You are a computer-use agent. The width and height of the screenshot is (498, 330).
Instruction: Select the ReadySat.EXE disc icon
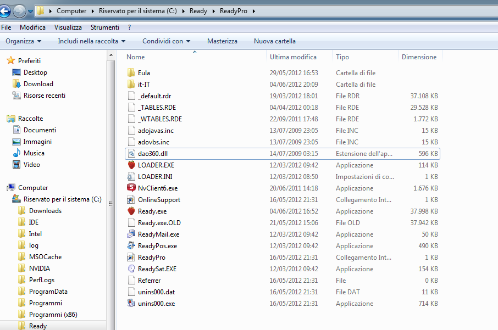point(131,269)
